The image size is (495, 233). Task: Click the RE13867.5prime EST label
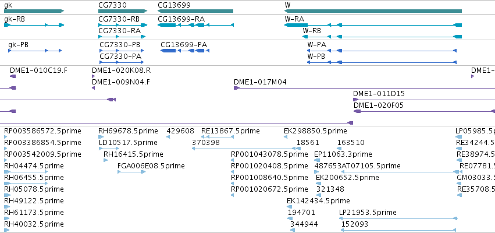coord(230,131)
